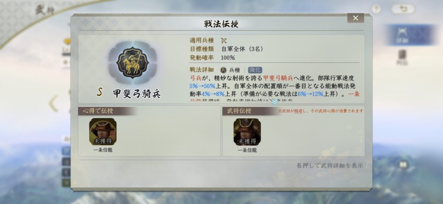Go back using the return arrow icon
This screenshot has width=443, height=204.
point(403,9)
